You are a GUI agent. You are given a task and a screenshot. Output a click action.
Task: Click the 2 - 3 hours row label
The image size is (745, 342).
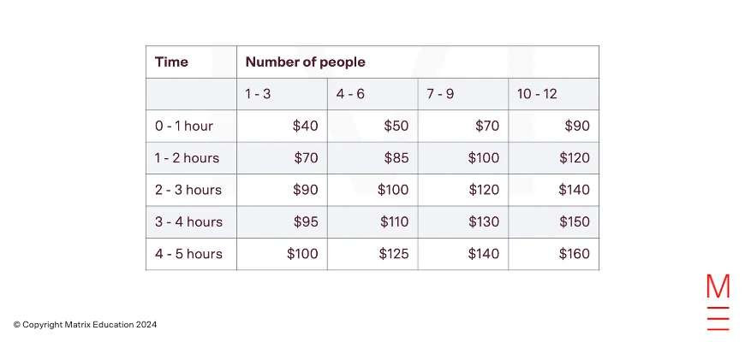tap(188, 190)
